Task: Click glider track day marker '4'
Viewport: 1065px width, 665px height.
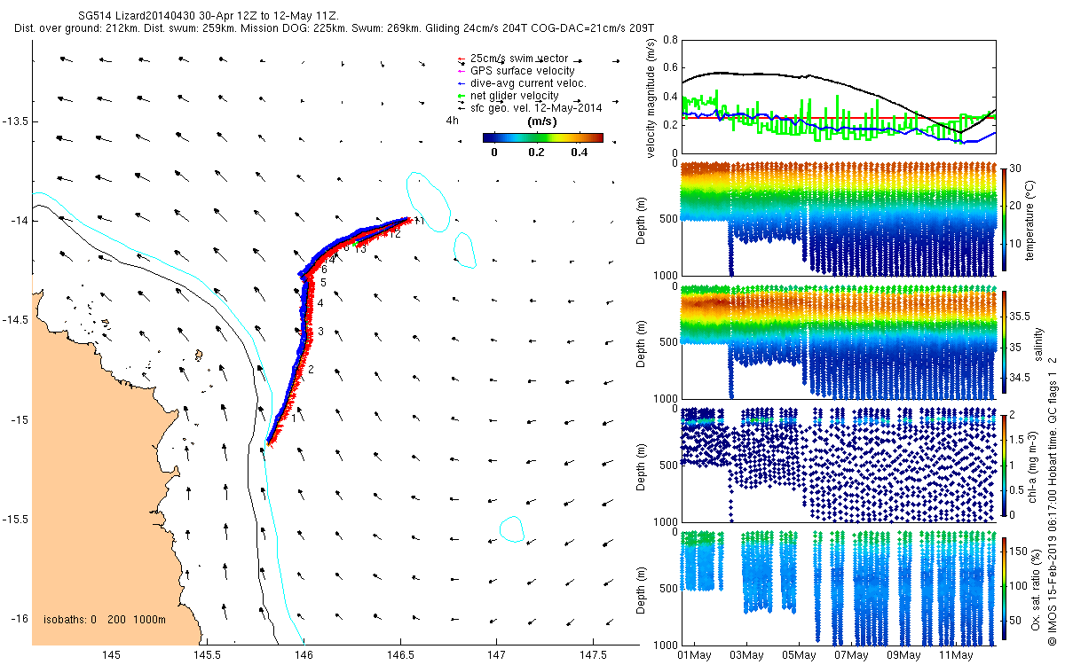Action: point(320,303)
